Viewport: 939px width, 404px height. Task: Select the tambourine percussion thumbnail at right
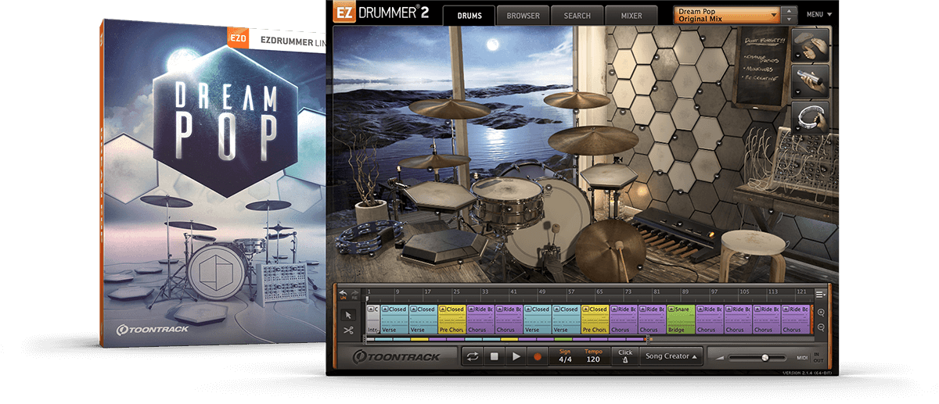pyautogui.click(x=808, y=116)
